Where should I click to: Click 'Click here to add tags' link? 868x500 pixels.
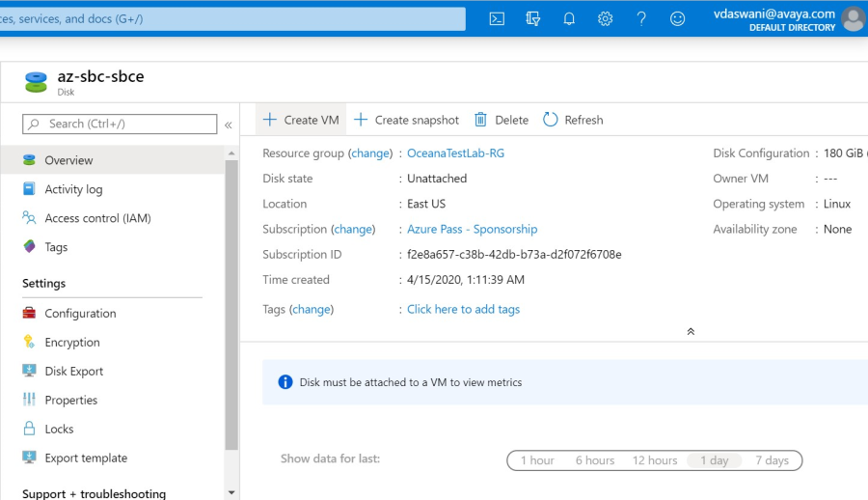[x=463, y=309]
